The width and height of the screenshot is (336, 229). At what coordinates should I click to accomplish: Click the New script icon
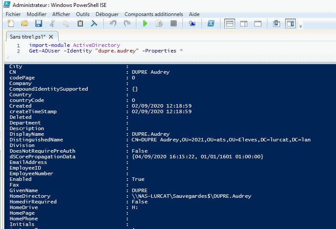point(11,23)
